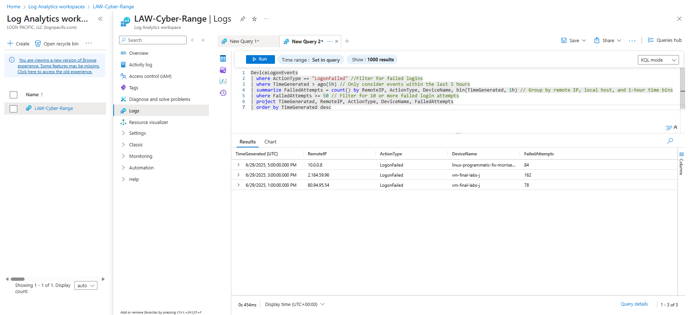
Task: Open the Functions panel icon
Action: (x=223, y=81)
